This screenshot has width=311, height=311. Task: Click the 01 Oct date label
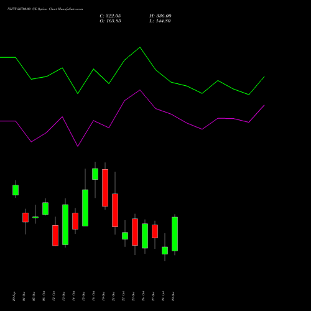[x=24, y=297]
